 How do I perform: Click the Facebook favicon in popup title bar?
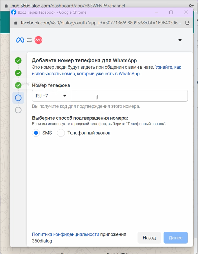point(14,12)
